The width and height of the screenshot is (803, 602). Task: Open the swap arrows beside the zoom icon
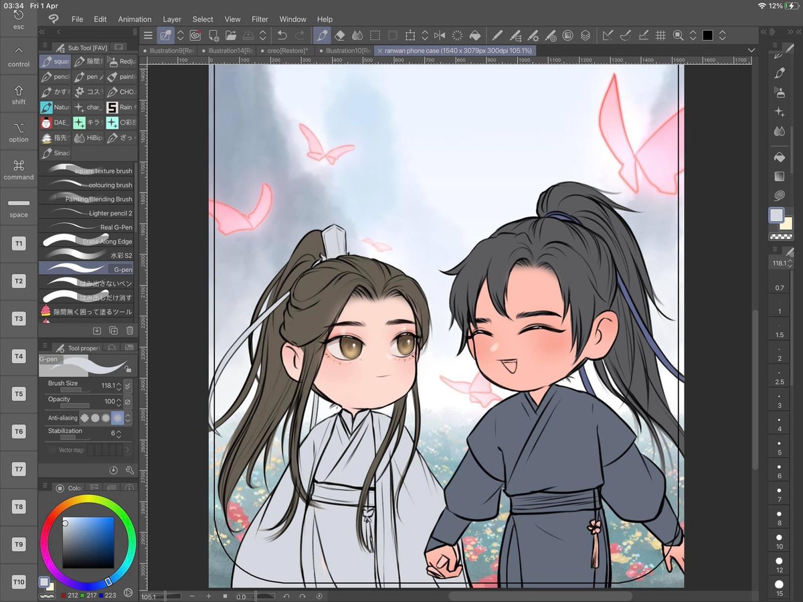pos(693,35)
